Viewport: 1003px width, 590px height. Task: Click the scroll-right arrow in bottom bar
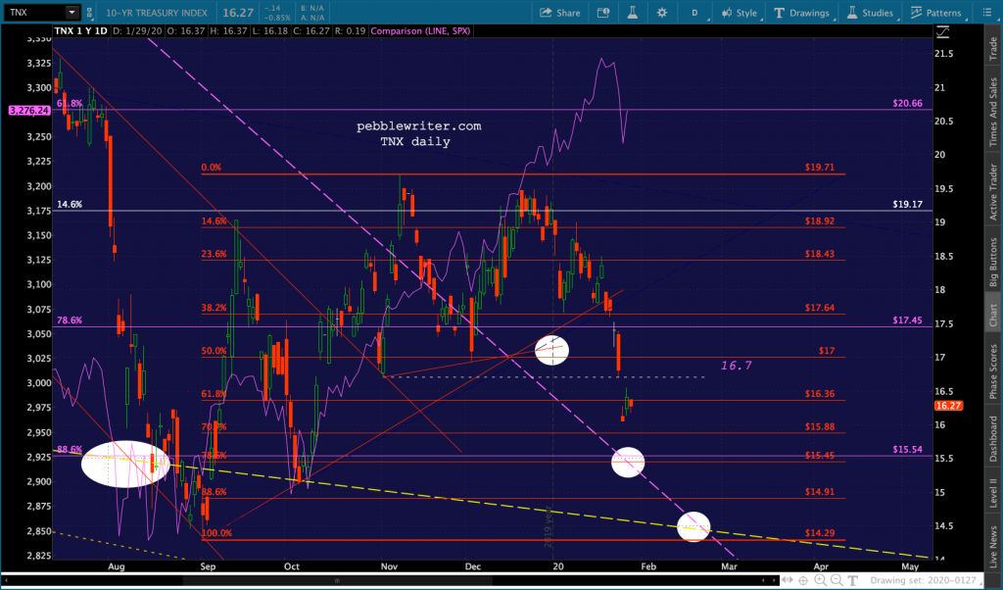pyautogui.click(x=774, y=580)
